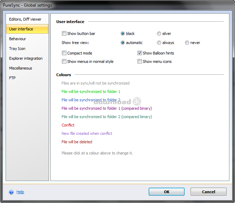
Task: Open the Help link
Action: click(x=20, y=192)
